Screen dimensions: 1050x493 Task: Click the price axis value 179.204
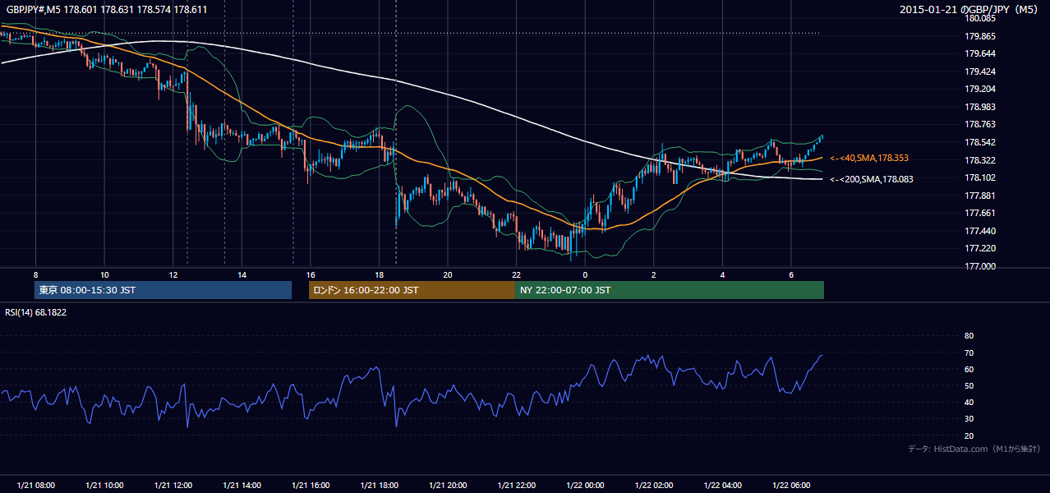[x=979, y=89]
